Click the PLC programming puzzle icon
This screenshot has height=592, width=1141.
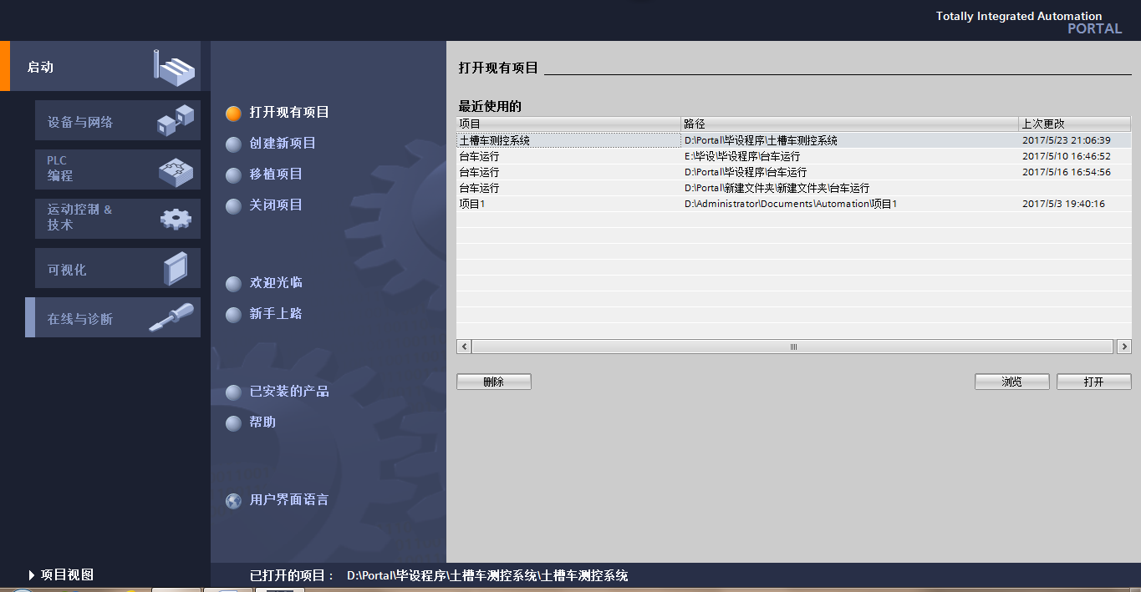pyautogui.click(x=176, y=171)
